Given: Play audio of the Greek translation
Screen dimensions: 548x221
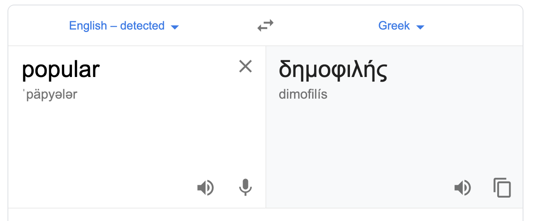Looking at the screenshot, I should pos(462,188).
